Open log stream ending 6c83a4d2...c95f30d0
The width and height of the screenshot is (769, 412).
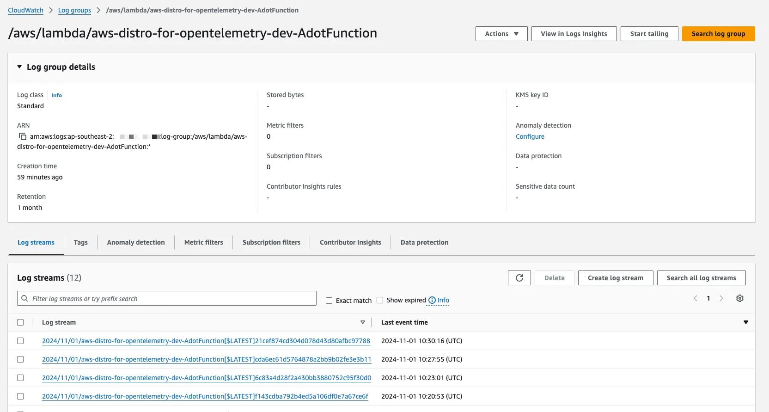(x=207, y=378)
